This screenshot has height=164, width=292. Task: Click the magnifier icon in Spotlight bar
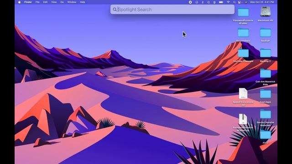pyautogui.click(x=115, y=10)
